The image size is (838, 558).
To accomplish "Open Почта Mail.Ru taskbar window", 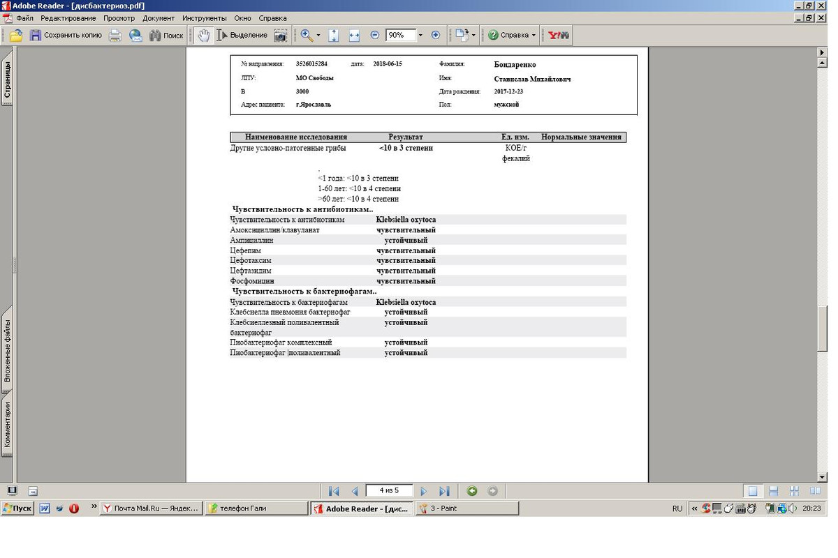I will tap(152, 508).
